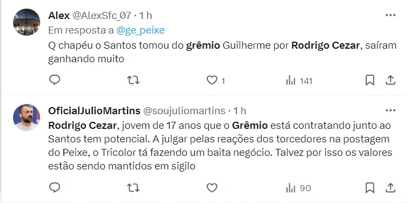The image size is (407, 203).
Task: Like the OficialJulioMartins tweet
Action: pyautogui.click(x=212, y=188)
